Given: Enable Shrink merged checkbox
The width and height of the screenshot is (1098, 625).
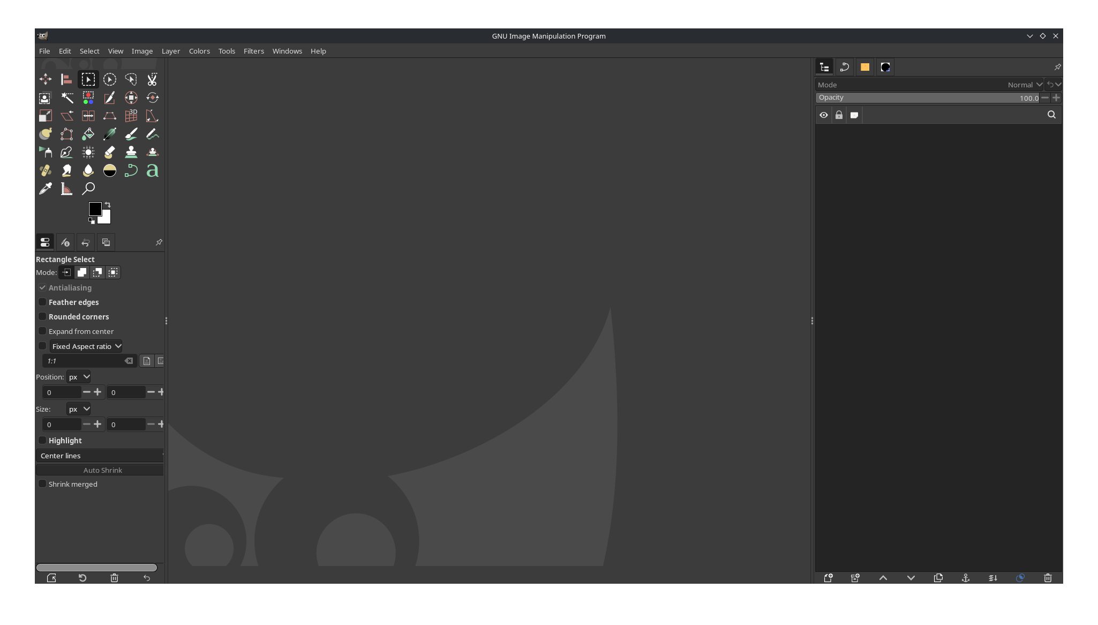Looking at the screenshot, I should pyautogui.click(x=42, y=484).
